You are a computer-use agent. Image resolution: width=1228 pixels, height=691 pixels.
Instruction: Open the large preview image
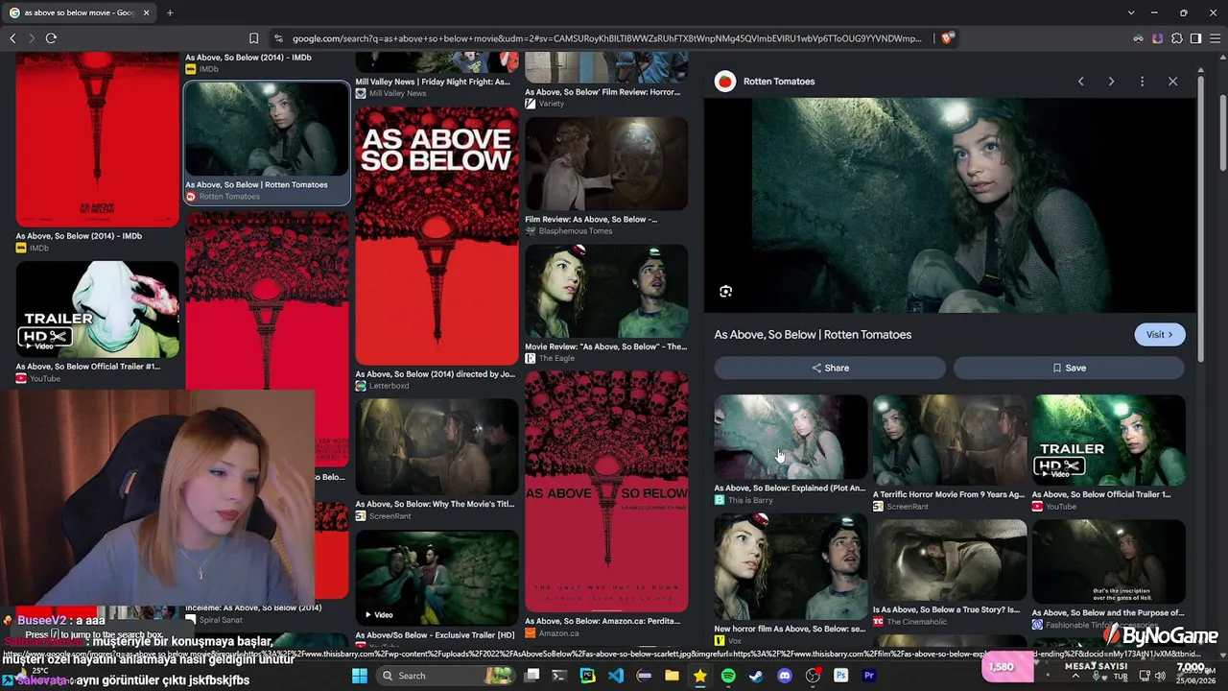(x=950, y=205)
